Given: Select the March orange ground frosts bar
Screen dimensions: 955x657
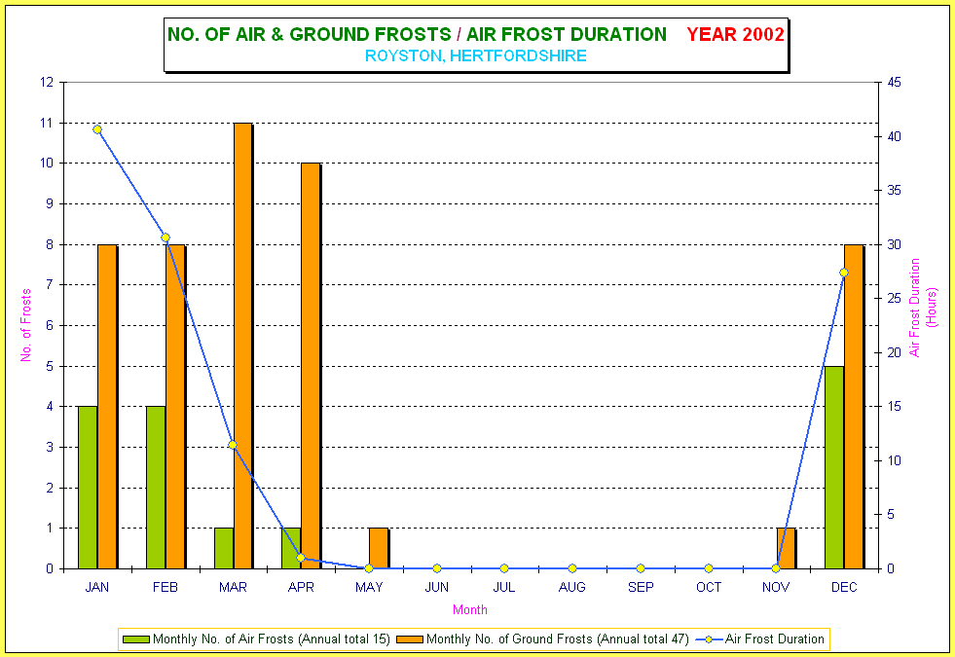Looking at the screenshot, I should 243,346.
